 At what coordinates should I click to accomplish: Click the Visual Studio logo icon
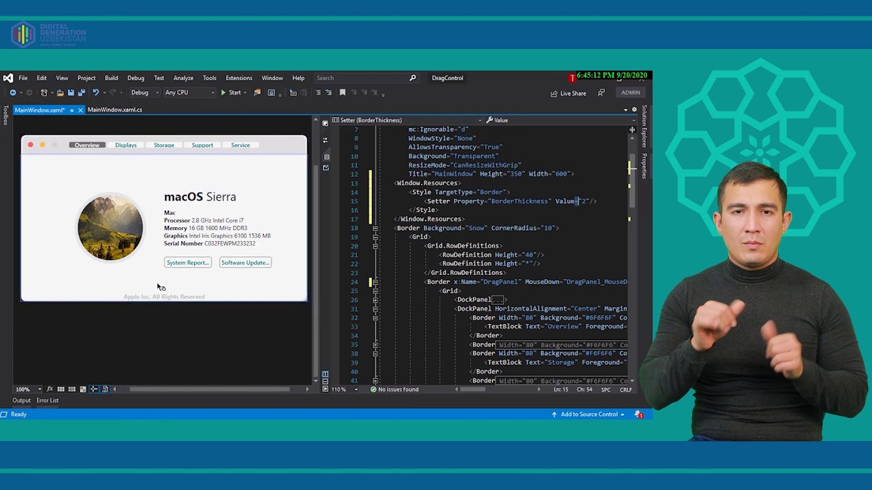(x=7, y=78)
